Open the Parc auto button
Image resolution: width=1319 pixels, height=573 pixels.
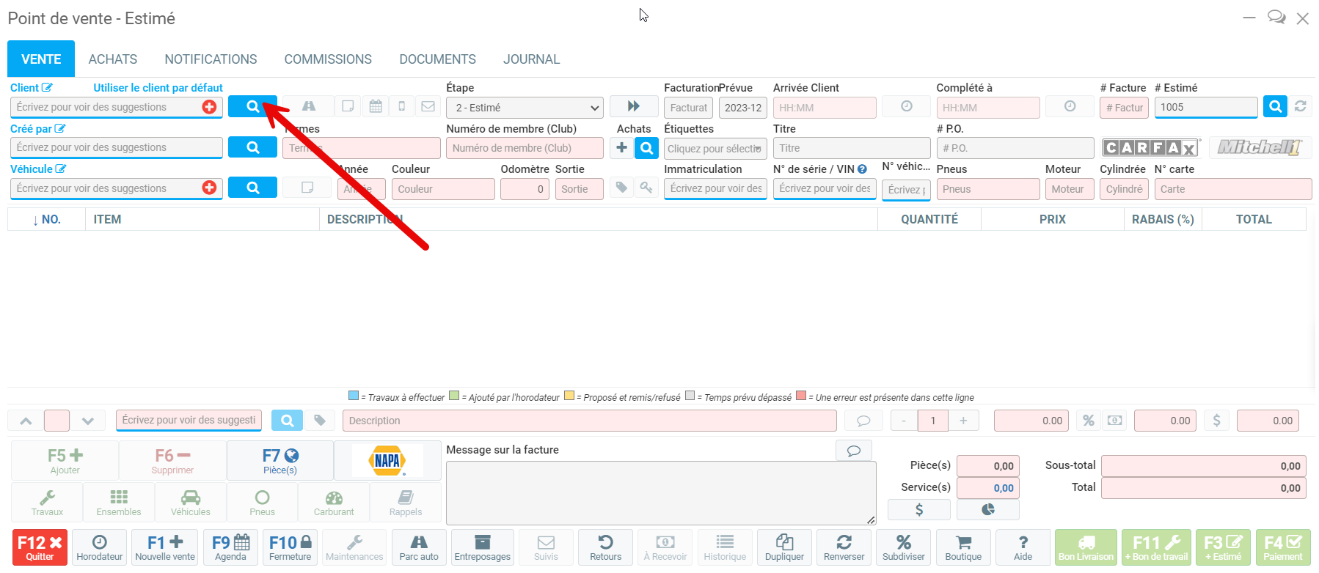coord(419,547)
